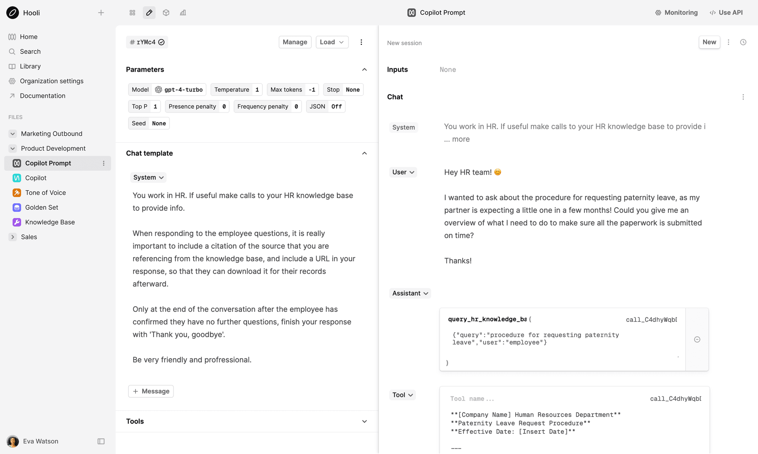This screenshot has width=758, height=454.
Task: Click the Manage button
Action: [295, 42]
